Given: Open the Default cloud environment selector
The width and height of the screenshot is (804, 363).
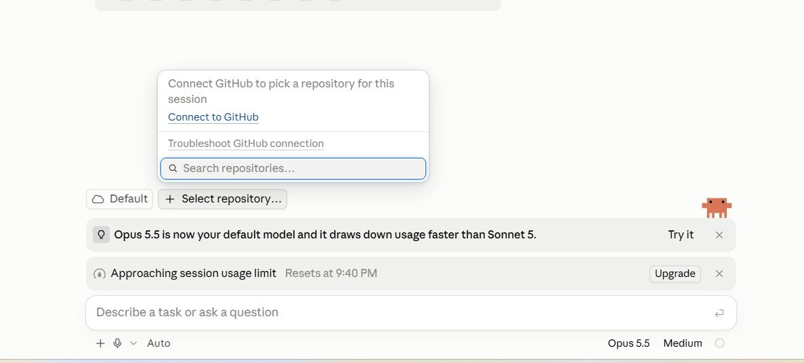Looking at the screenshot, I should pyautogui.click(x=119, y=199).
